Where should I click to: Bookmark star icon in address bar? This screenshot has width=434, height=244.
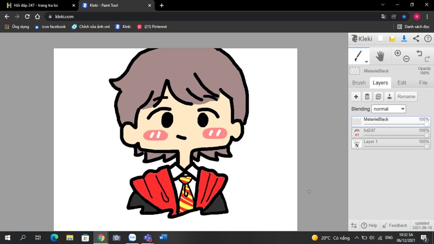(x=404, y=17)
